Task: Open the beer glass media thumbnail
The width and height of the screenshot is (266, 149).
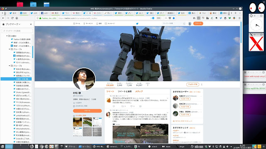Action: tap(77, 122)
